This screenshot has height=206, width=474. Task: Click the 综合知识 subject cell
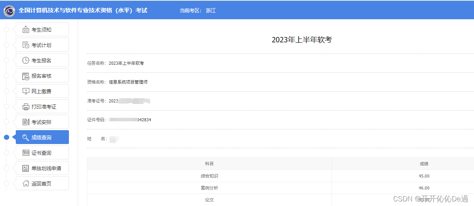click(x=209, y=176)
